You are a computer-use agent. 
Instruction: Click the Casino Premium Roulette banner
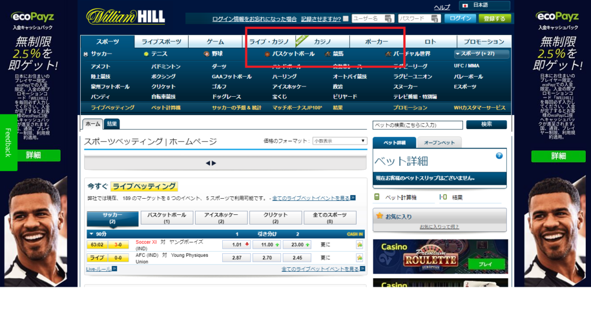click(440, 256)
